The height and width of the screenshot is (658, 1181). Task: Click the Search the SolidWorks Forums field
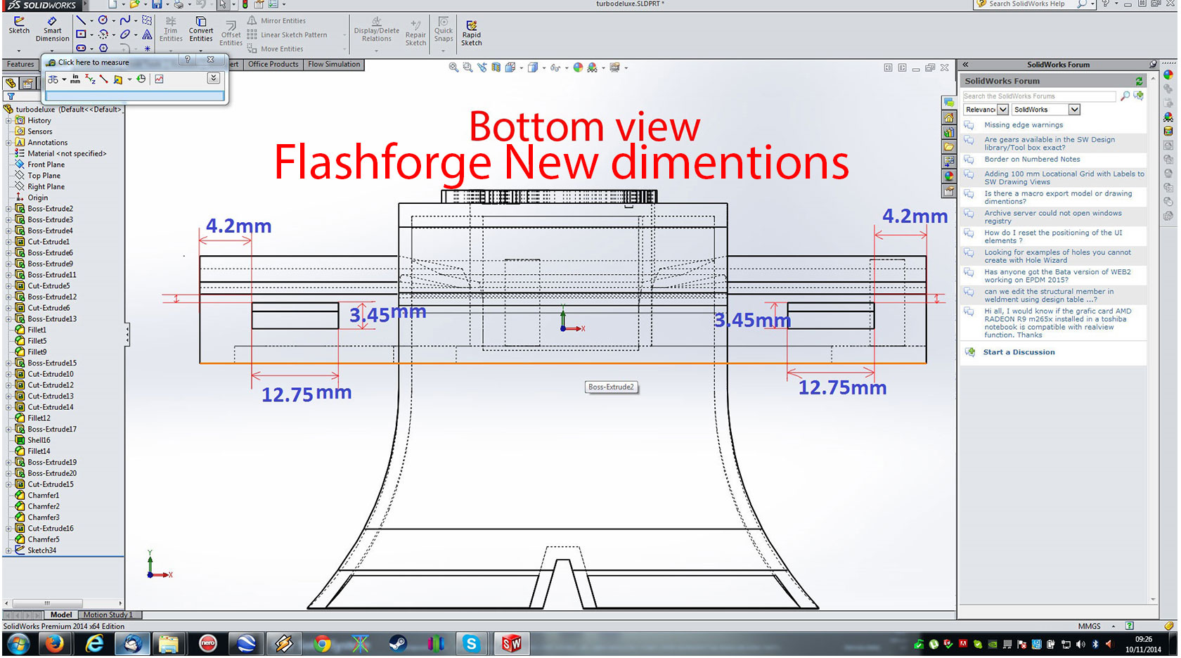coord(1039,96)
